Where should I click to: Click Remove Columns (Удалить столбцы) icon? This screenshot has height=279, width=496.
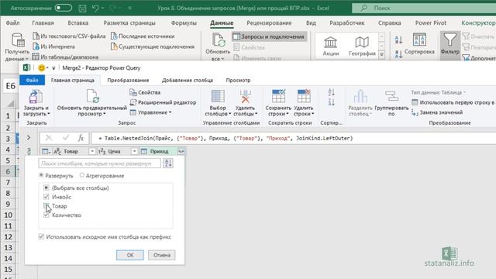[245, 96]
